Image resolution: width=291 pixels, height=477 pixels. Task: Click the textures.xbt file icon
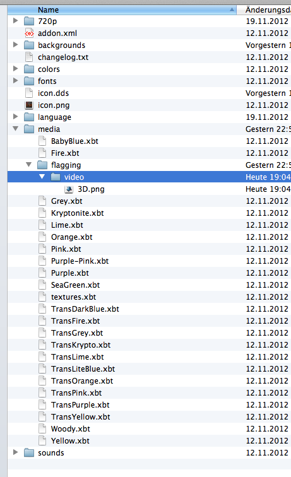pyautogui.click(x=42, y=297)
